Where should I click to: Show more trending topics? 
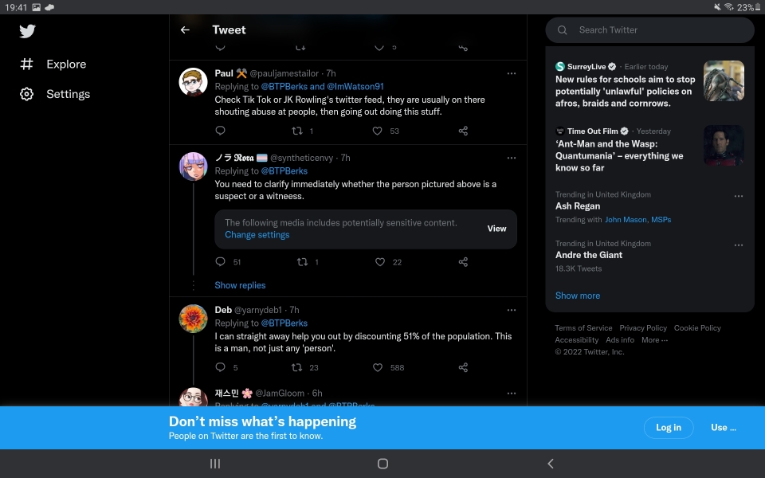578,296
